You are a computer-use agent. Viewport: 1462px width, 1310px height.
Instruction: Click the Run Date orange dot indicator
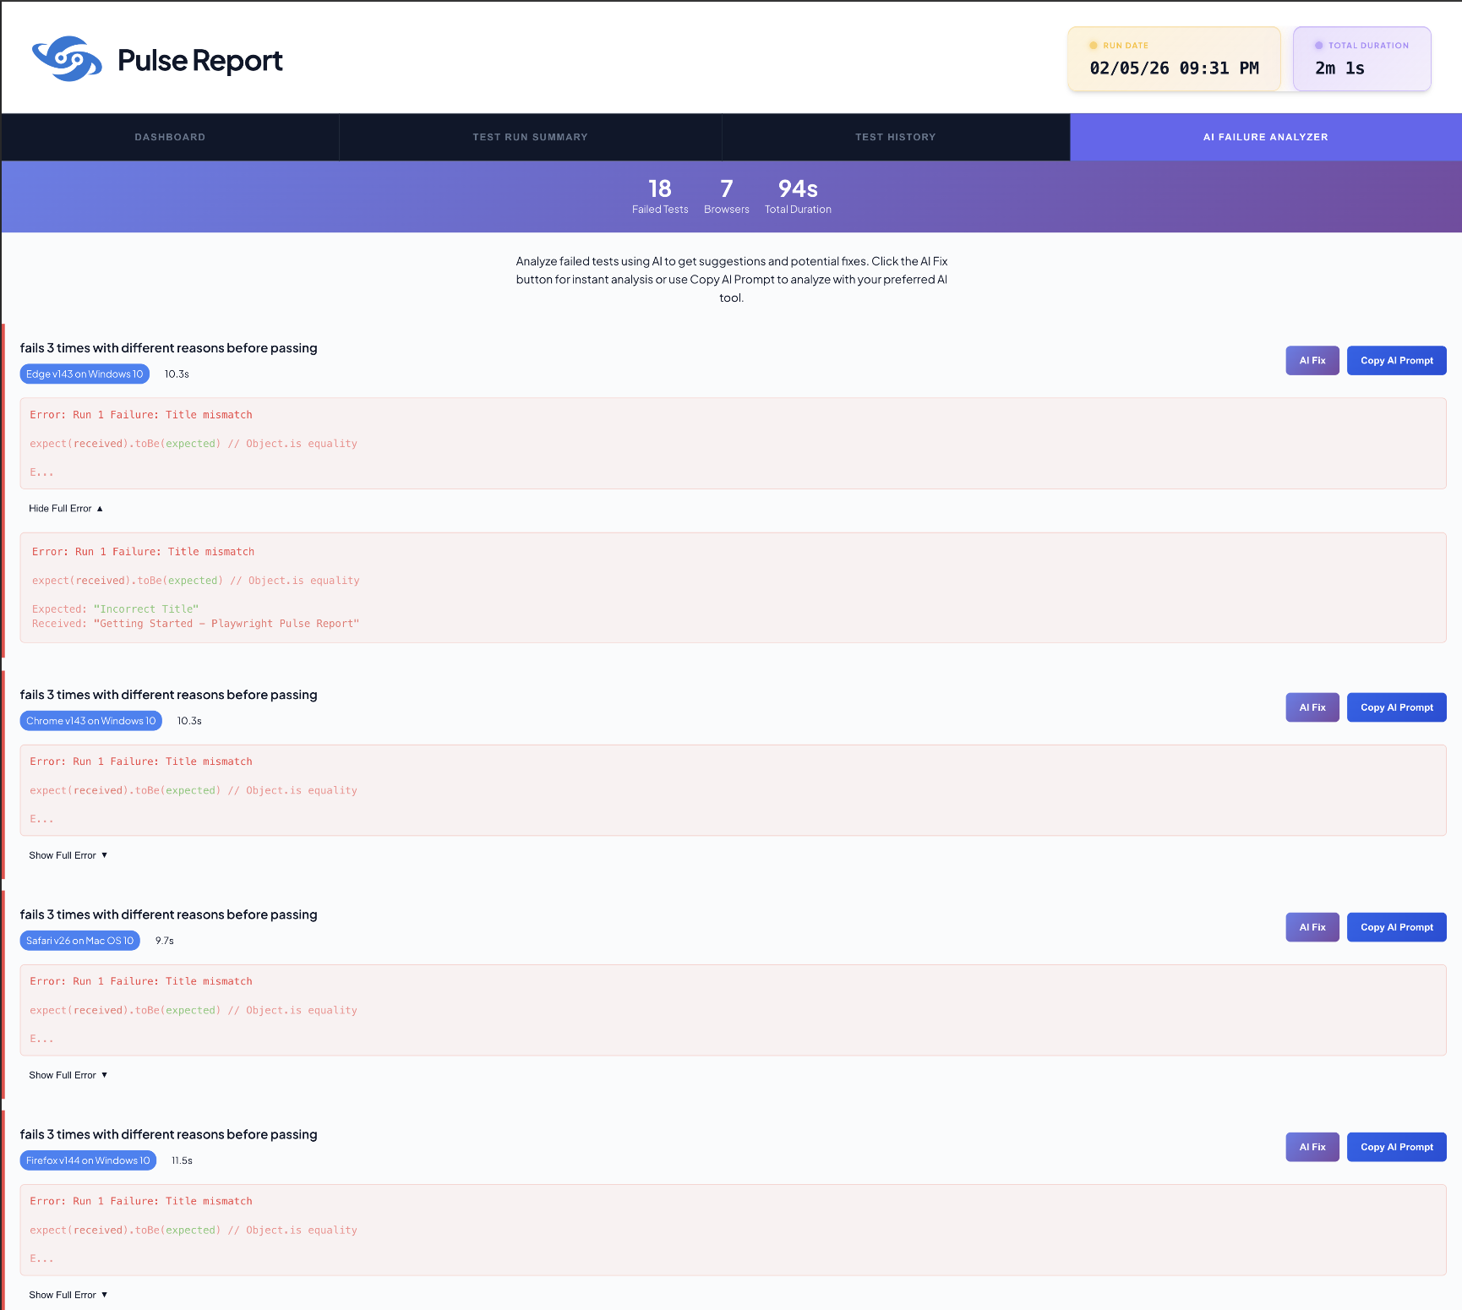(x=1094, y=46)
